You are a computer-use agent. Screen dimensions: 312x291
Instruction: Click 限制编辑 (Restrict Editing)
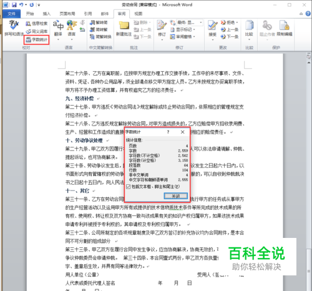285,29
